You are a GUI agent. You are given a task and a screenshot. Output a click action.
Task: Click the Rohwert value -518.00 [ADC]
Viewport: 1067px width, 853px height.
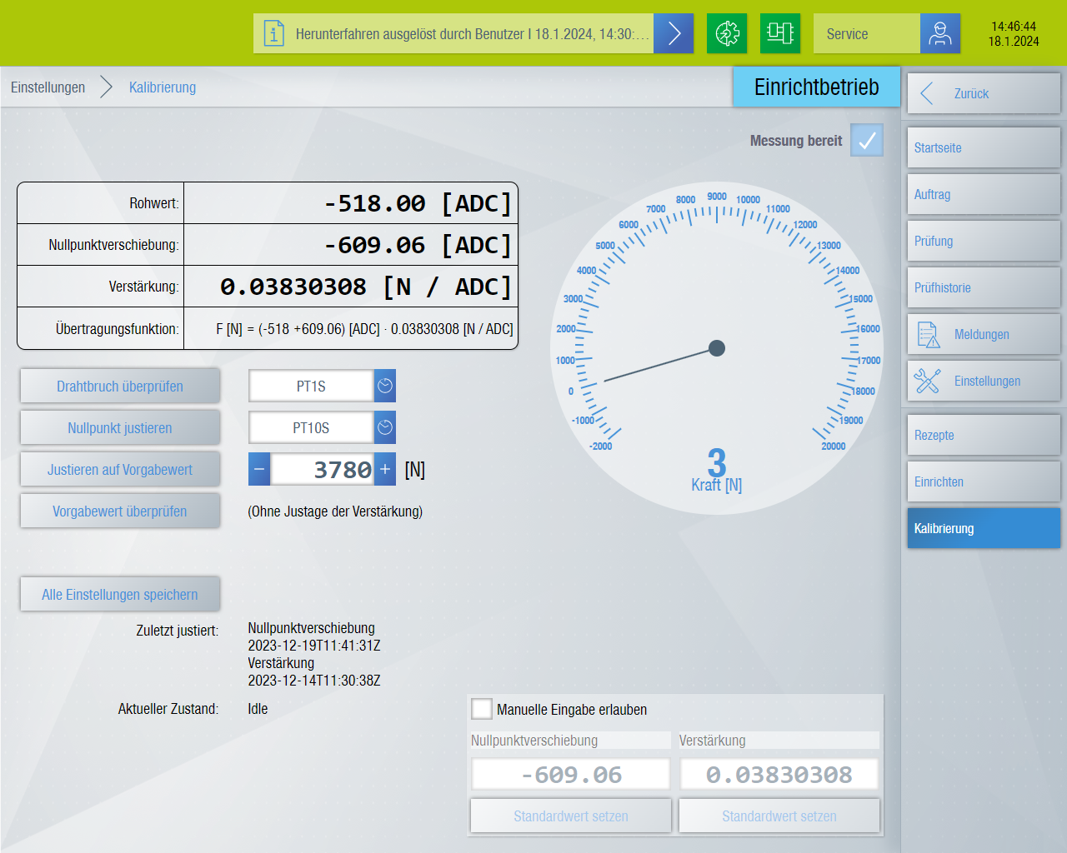[x=417, y=203]
